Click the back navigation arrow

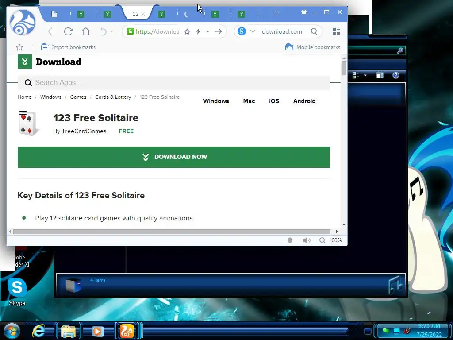[50, 31]
